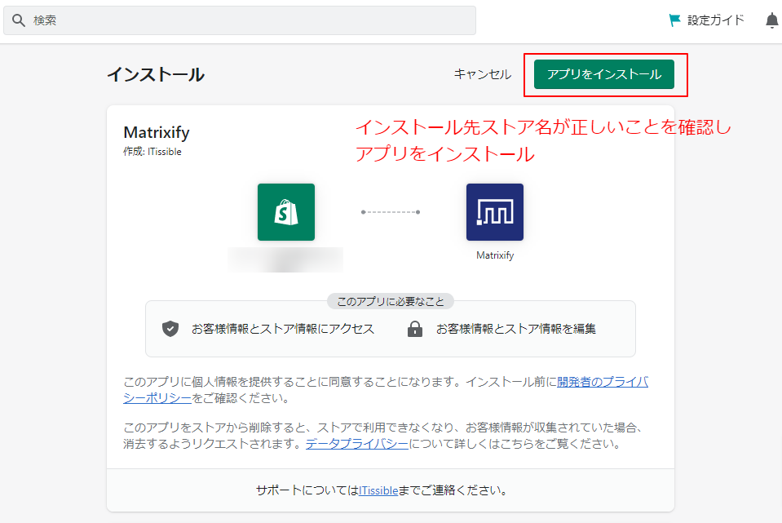Click the padlock edit permission icon
The height and width of the screenshot is (523, 782).
415,329
